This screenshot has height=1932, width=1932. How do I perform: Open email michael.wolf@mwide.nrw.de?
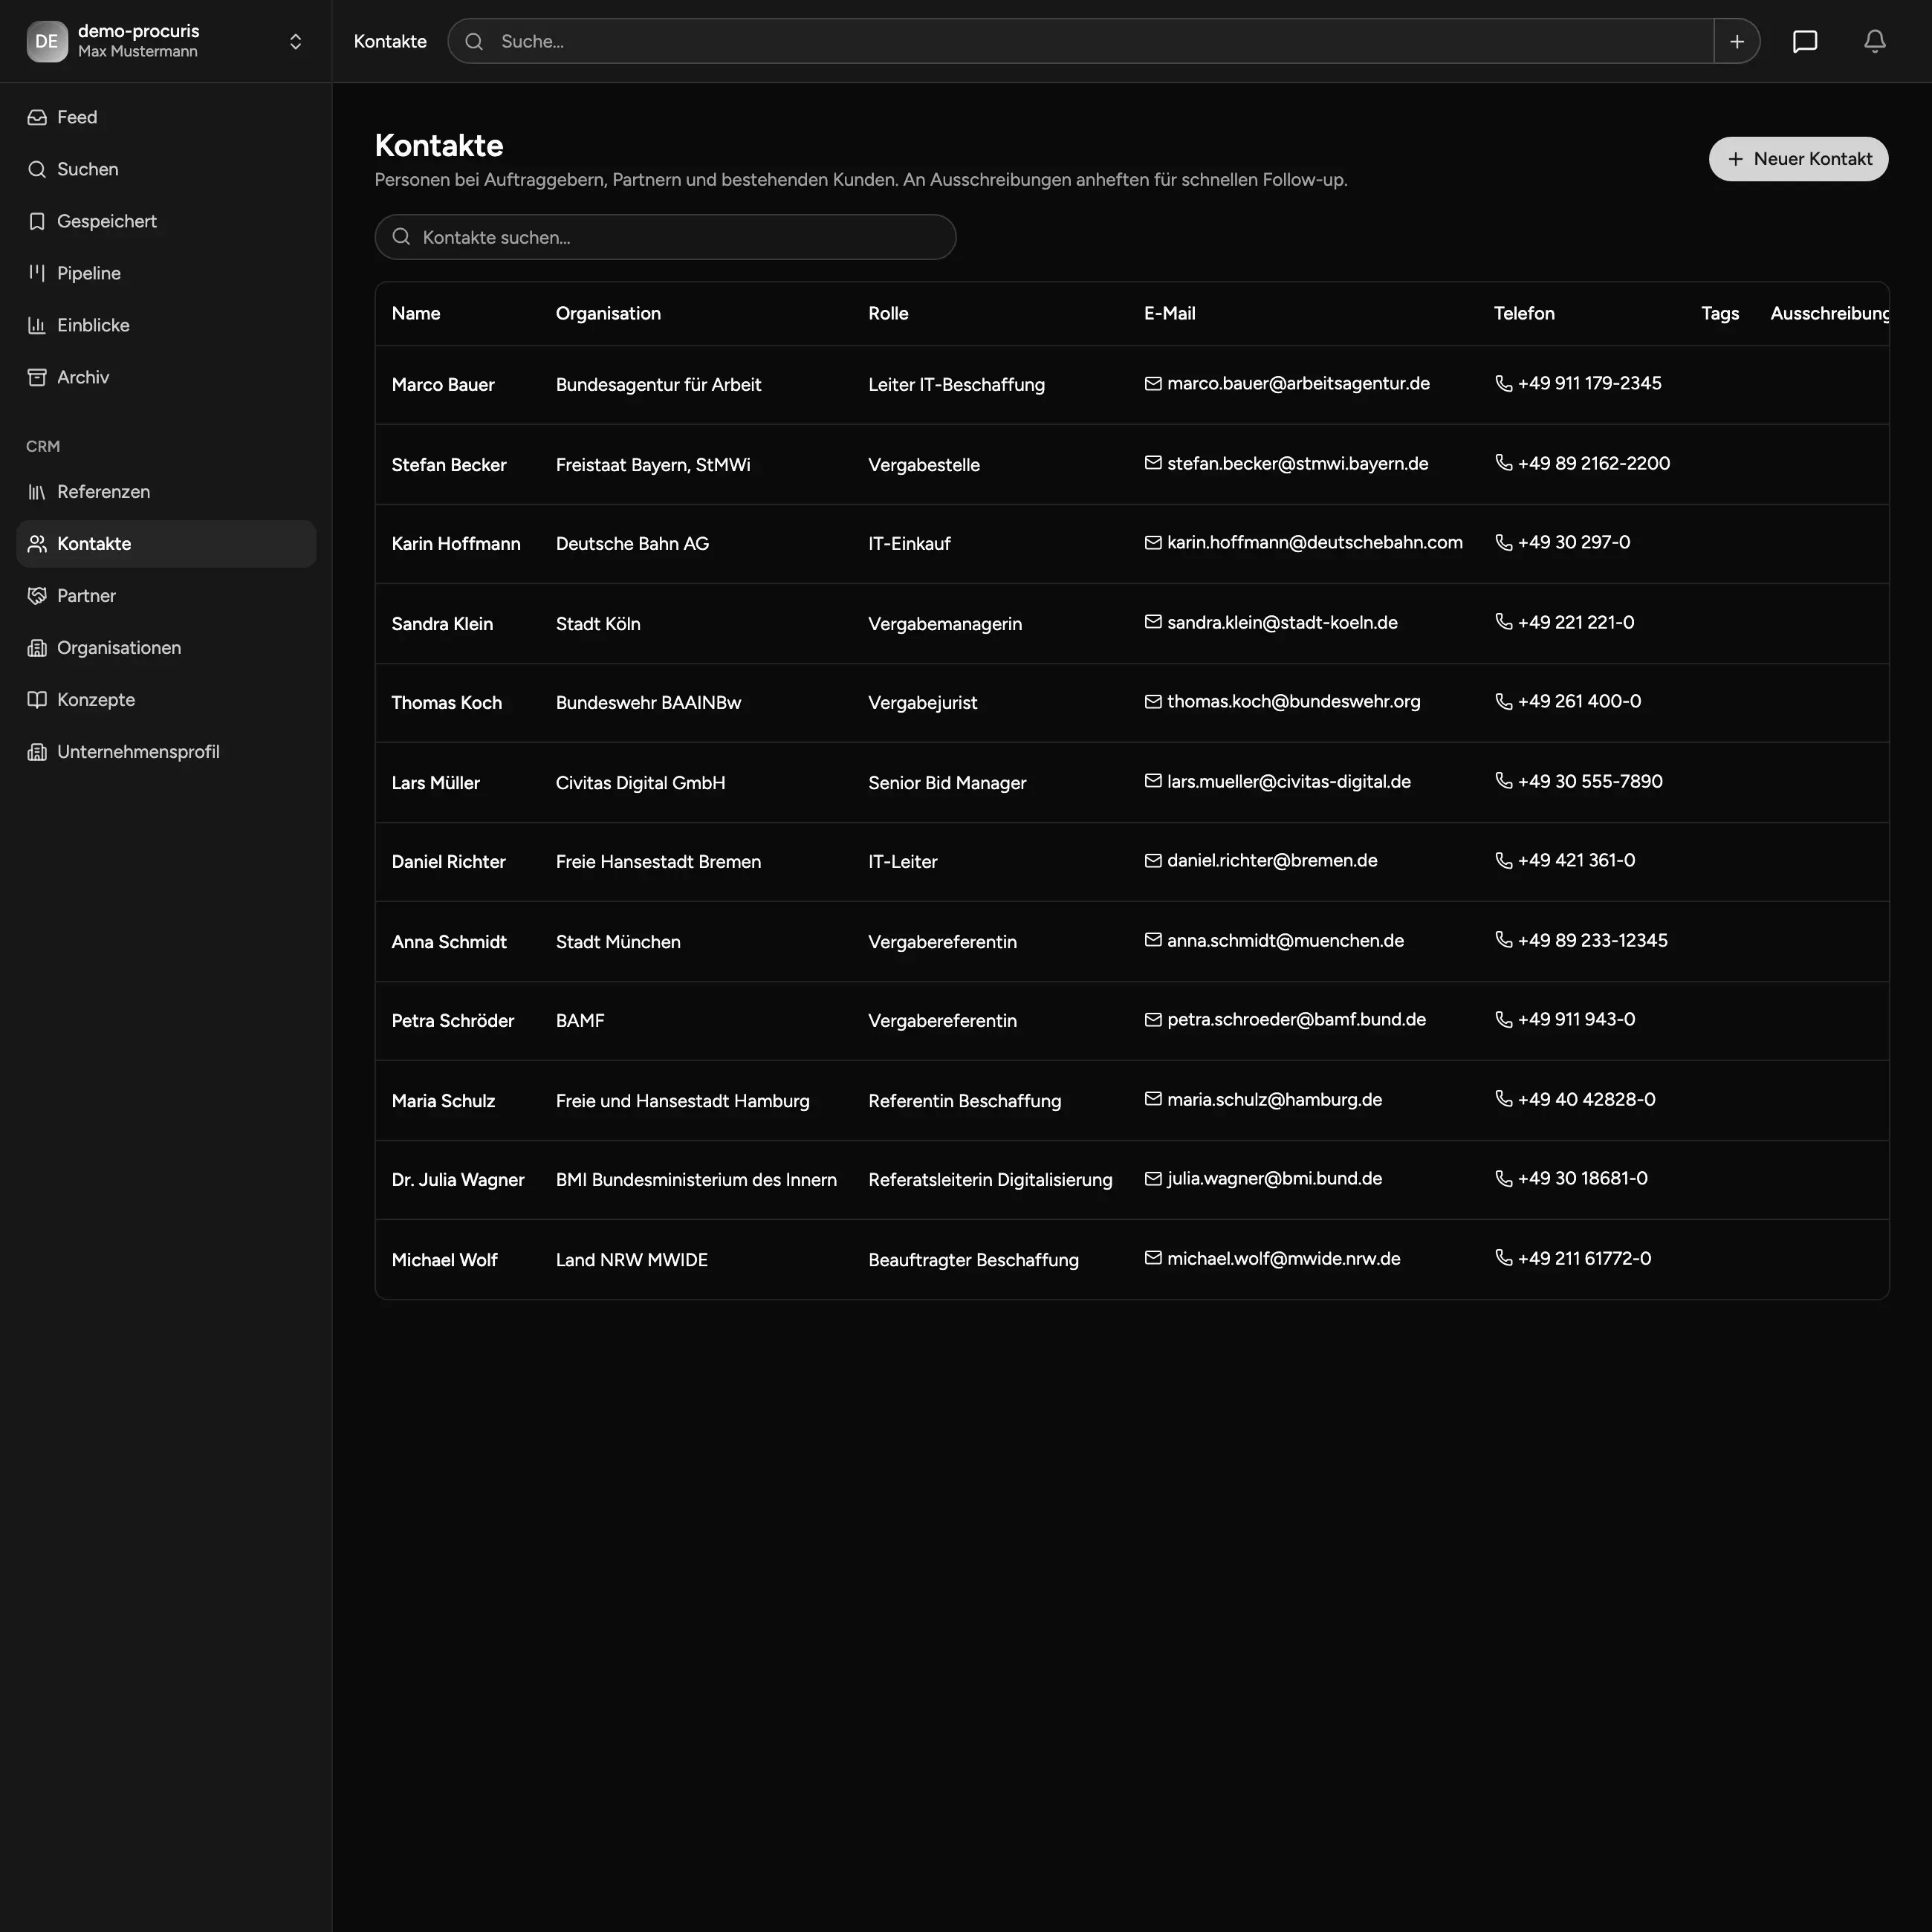pos(1283,1258)
